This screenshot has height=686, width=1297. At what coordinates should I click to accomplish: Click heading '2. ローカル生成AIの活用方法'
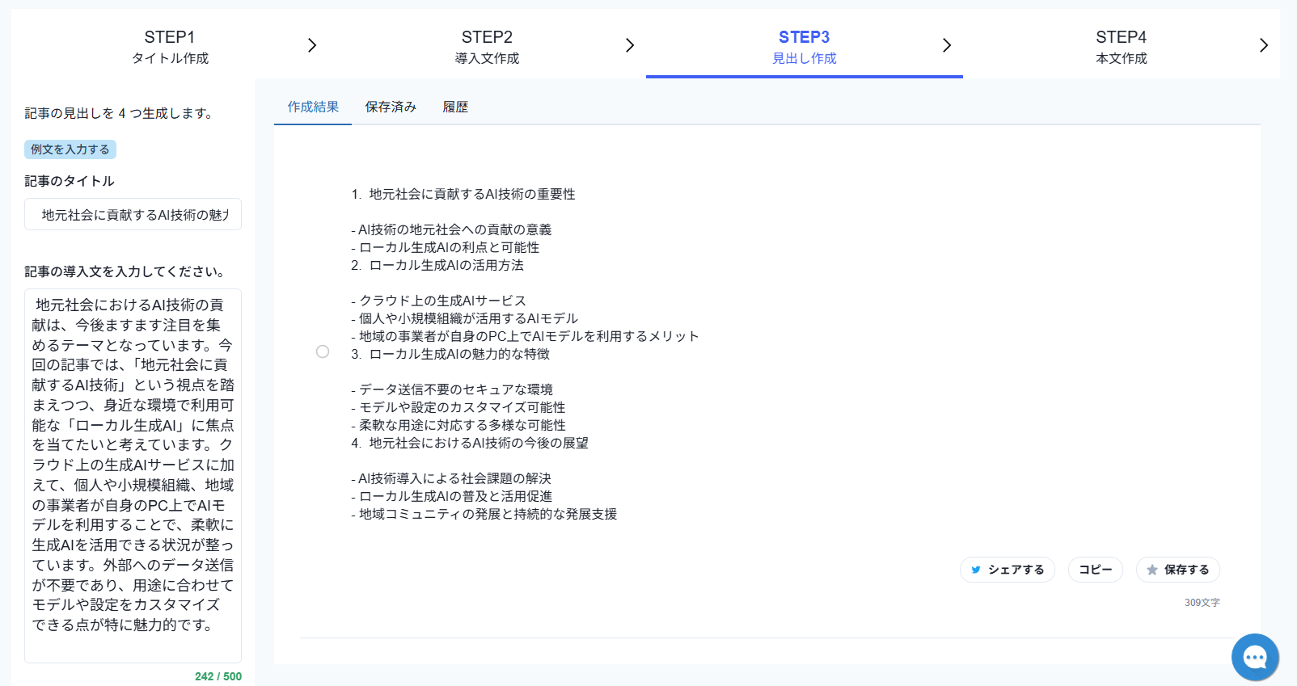[x=437, y=265]
